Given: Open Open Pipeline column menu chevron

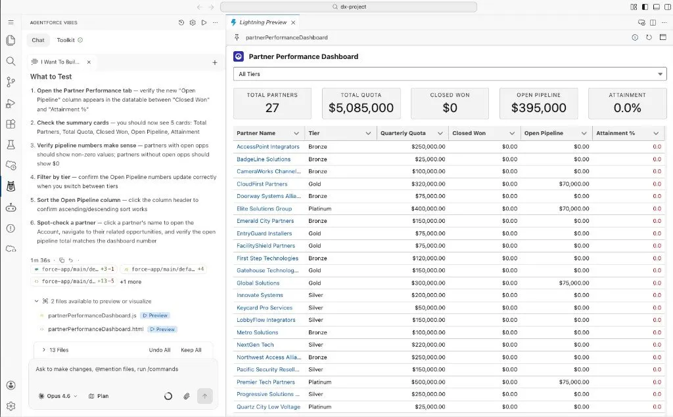Looking at the screenshot, I should pyautogui.click(x=584, y=133).
